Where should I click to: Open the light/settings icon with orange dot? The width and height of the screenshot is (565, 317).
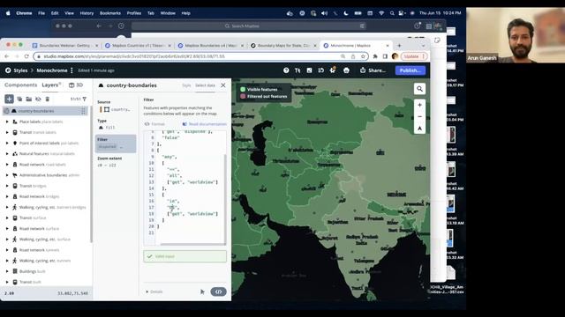point(333,70)
